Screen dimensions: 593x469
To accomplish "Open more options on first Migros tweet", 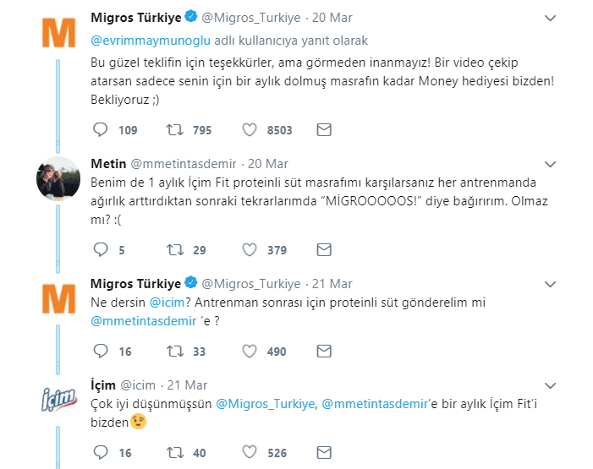I will coord(551,17).
